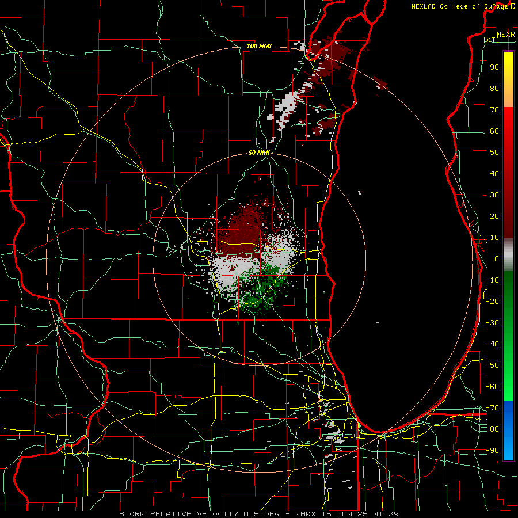Click the "-70" scale value
The width and height of the screenshot is (518, 518).
492,408
